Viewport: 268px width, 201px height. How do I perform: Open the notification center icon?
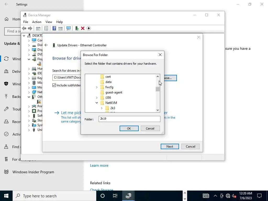pos(259,196)
